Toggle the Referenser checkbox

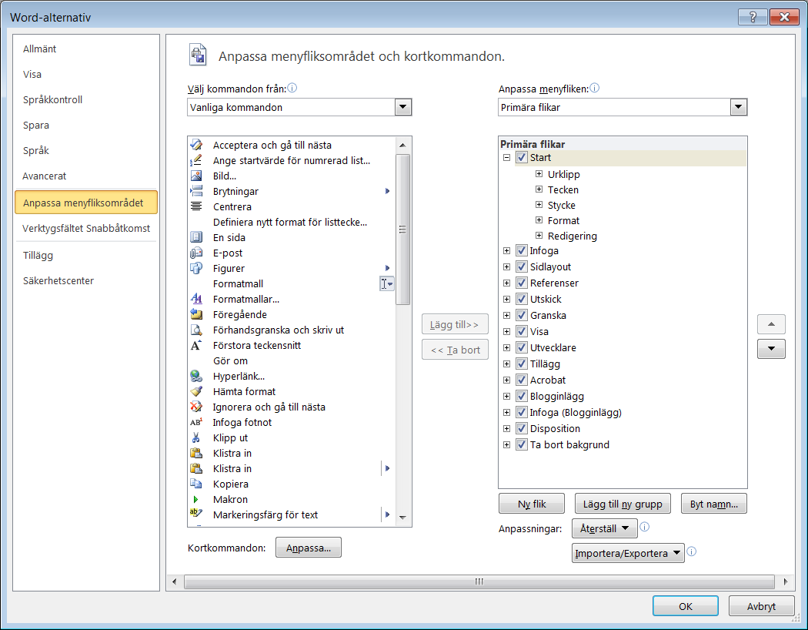522,283
